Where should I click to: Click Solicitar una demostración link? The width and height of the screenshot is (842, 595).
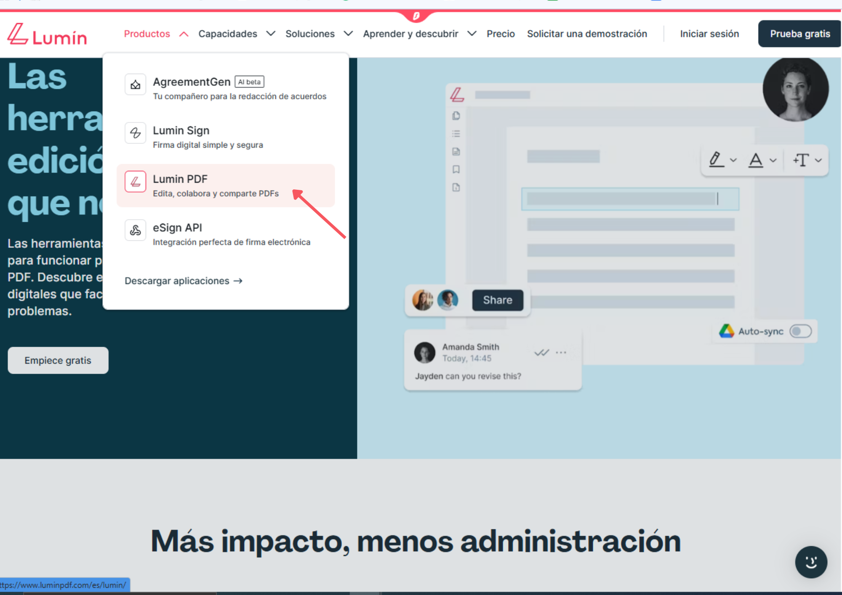point(587,34)
